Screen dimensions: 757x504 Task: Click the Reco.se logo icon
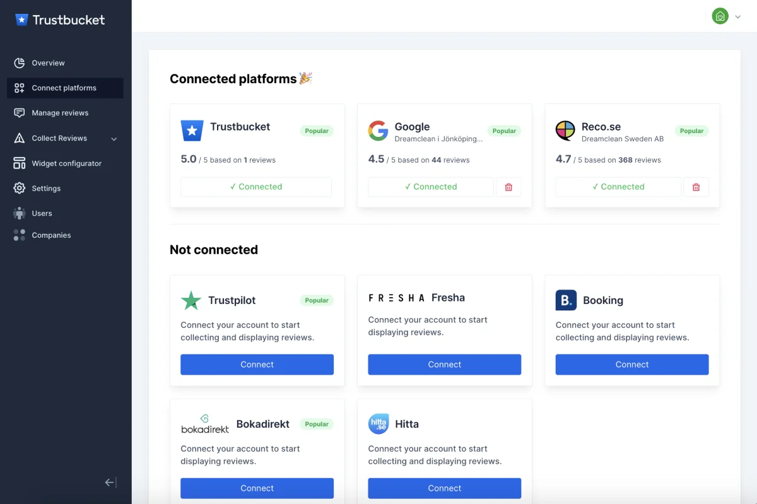pos(565,131)
